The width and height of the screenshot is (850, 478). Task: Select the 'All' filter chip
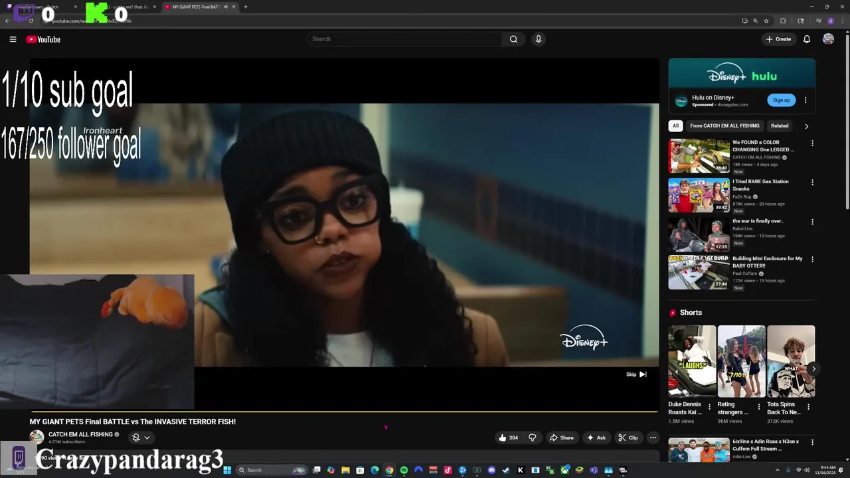[675, 126]
